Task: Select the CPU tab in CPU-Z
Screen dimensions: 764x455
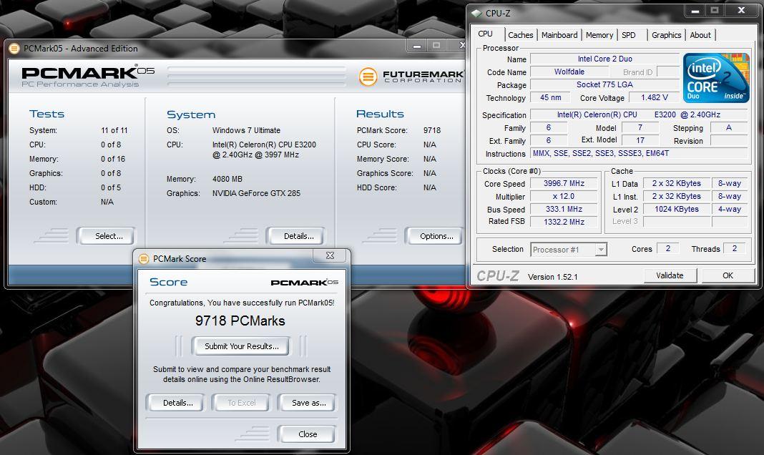Action: tap(485, 34)
